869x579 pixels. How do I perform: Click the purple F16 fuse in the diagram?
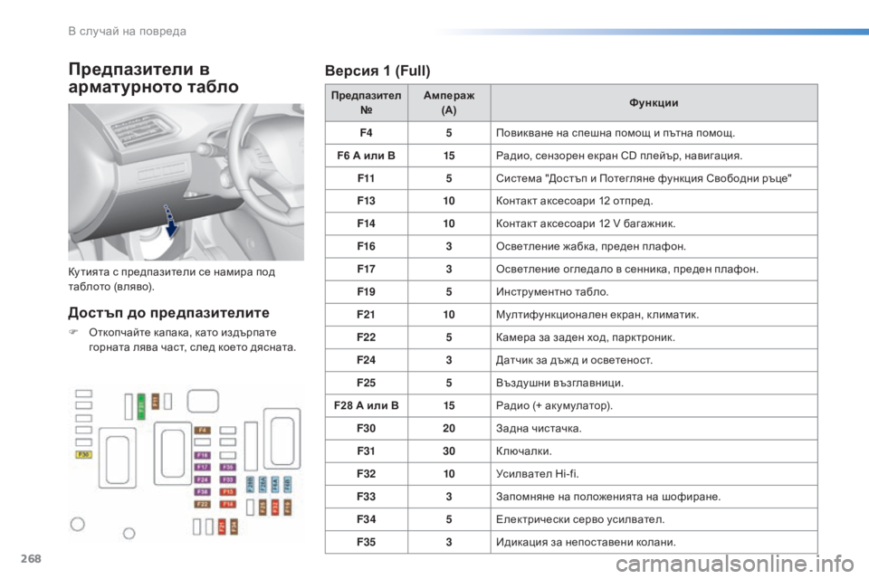202,455
